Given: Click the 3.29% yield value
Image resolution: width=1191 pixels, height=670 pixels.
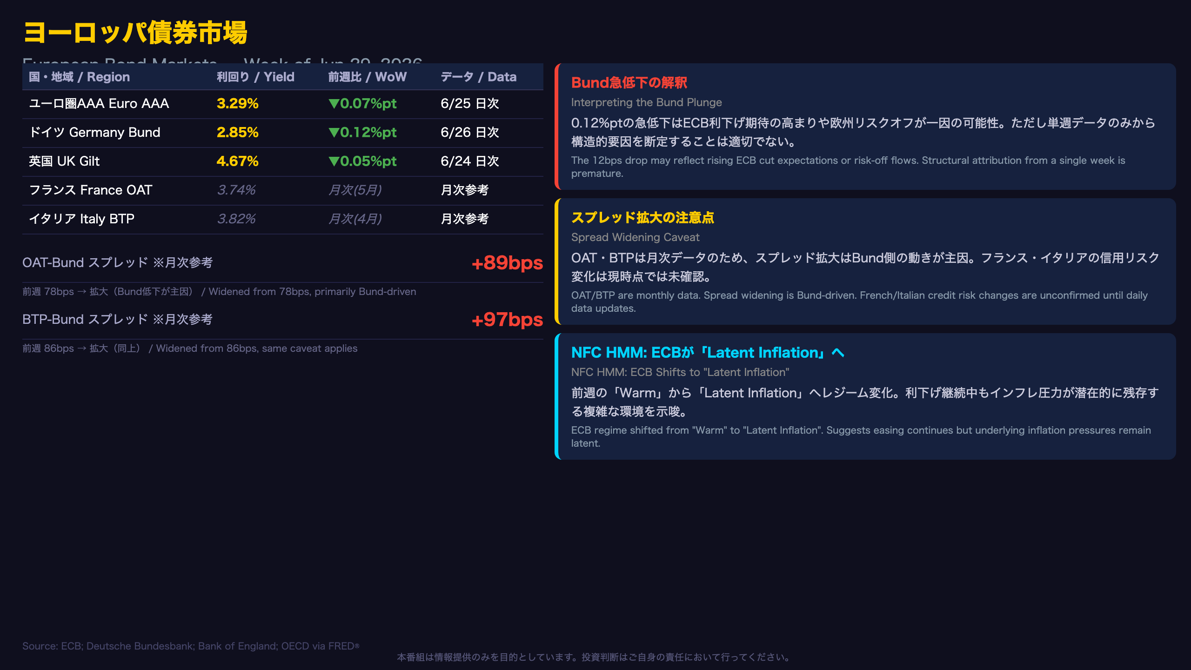Looking at the screenshot, I should coord(237,103).
